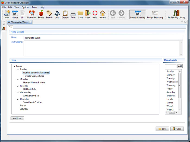
Task: Click the Print toolbar icon
Action: click(73, 14)
